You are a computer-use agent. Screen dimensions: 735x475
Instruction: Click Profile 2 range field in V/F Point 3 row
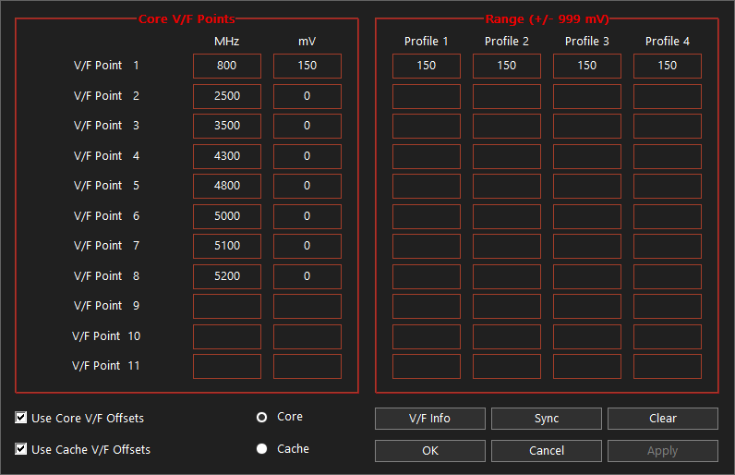507,126
